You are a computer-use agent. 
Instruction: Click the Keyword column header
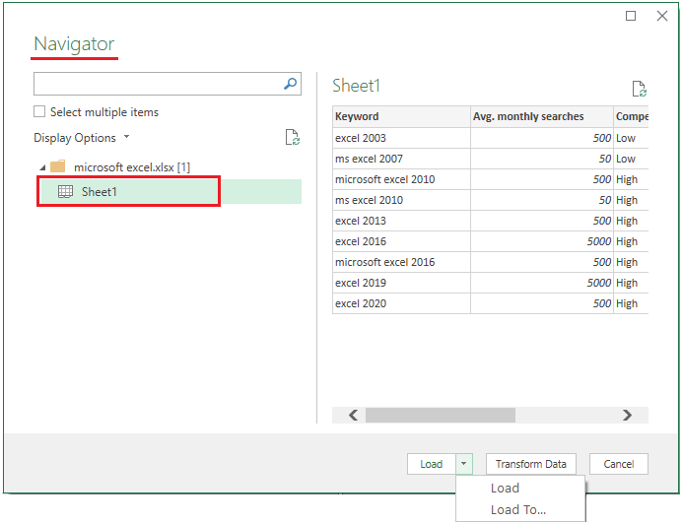[401, 116]
